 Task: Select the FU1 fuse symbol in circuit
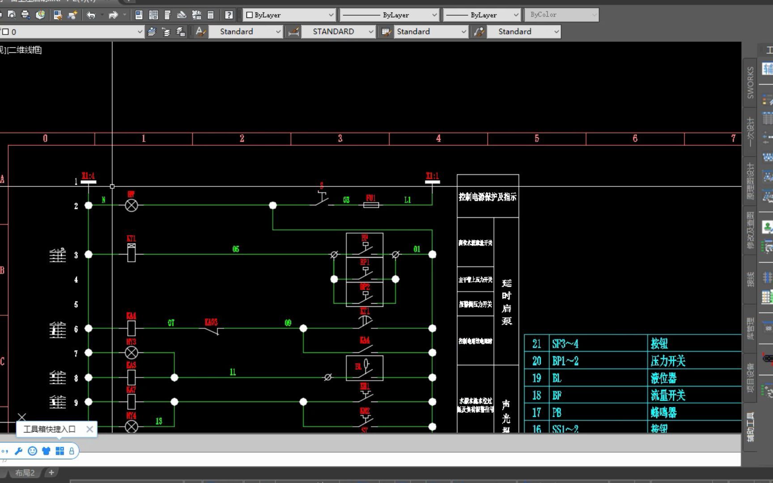pos(371,205)
